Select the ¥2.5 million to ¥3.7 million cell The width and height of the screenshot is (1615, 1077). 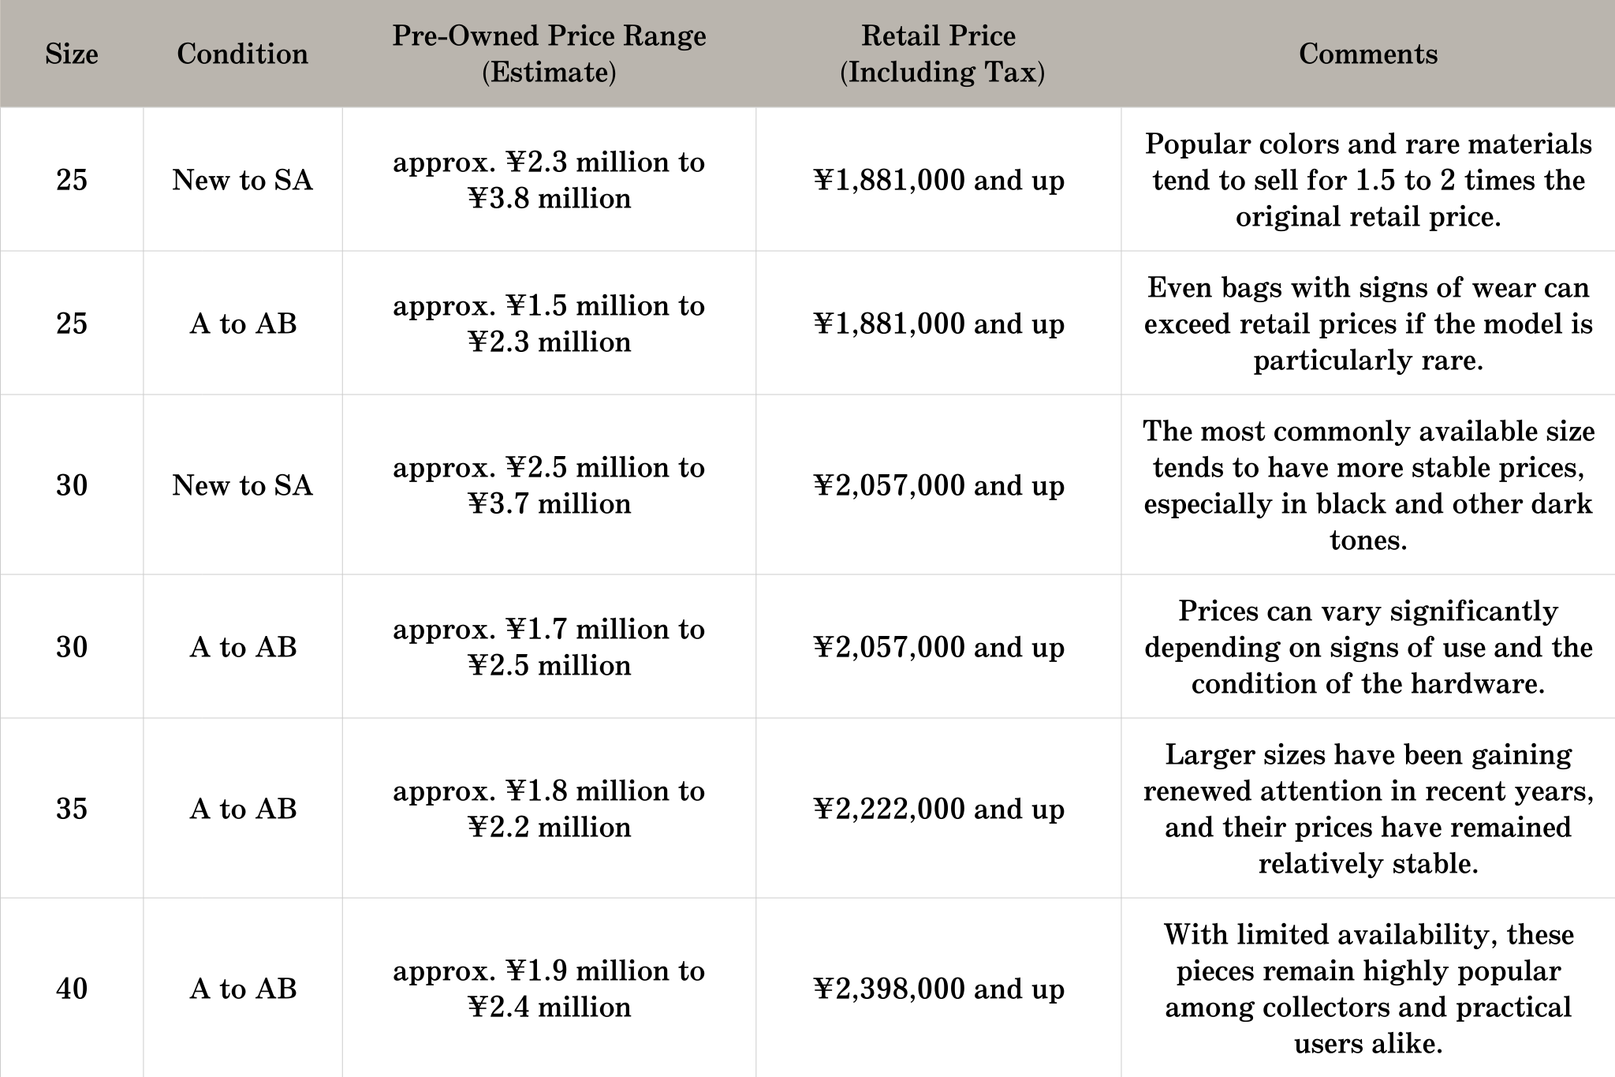(549, 485)
